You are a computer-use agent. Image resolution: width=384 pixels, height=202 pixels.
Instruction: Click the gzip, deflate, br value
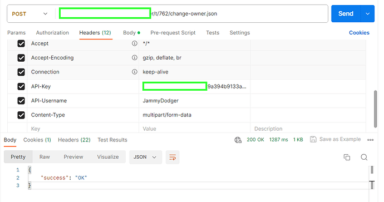coord(162,57)
